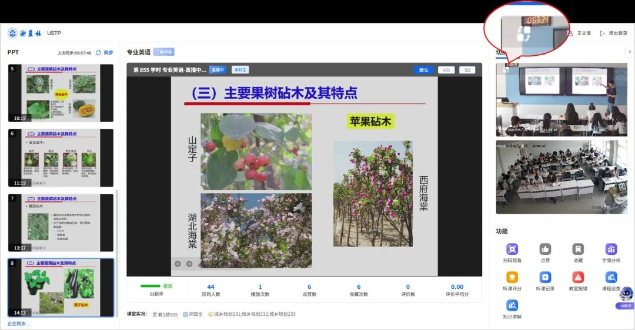Image resolution: width=635 pixels, height=330 pixels.
Task: Select the 默认 default quality option
Action: (x=423, y=70)
